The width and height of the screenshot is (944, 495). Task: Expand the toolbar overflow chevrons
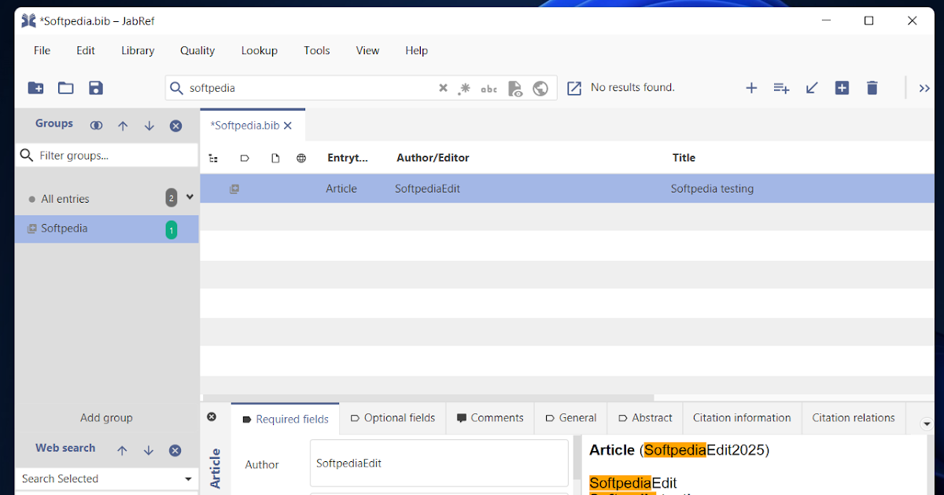tap(924, 88)
